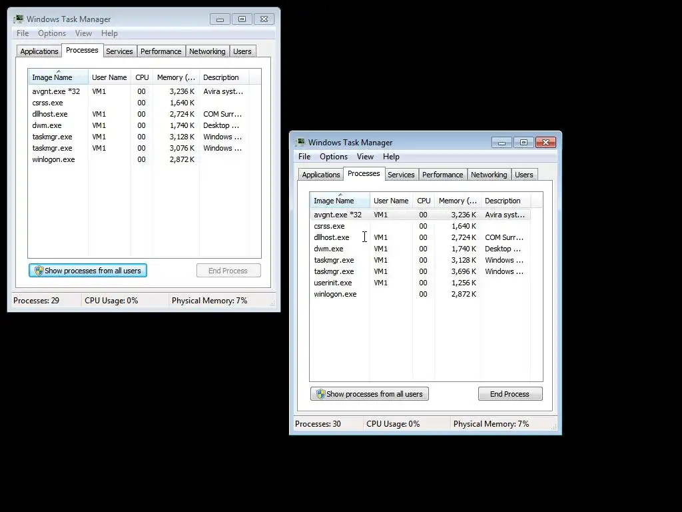Image resolution: width=682 pixels, height=512 pixels.
Task: Switch to Networking tab in back window
Action: coord(207,51)
